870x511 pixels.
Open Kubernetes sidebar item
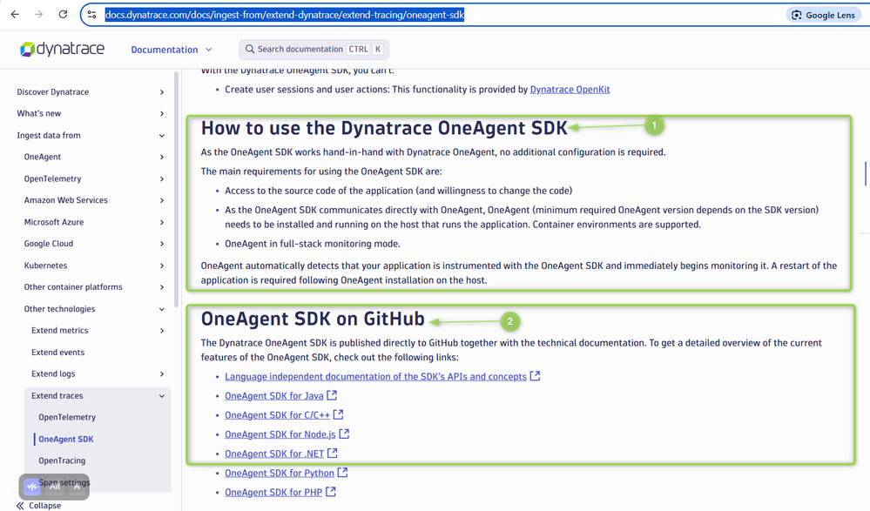[x=45, y=266]
